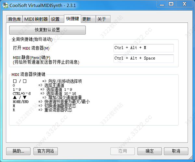
Task: Minimize the VirtualMIDISynth window
Action: click(162, 4)
